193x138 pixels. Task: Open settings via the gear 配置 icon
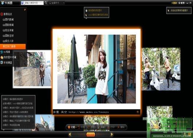tap(182, 3)
